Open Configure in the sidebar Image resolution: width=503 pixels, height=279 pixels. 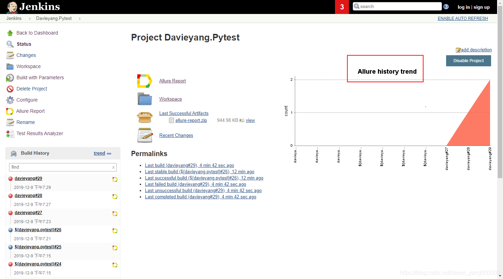(27, 100)
